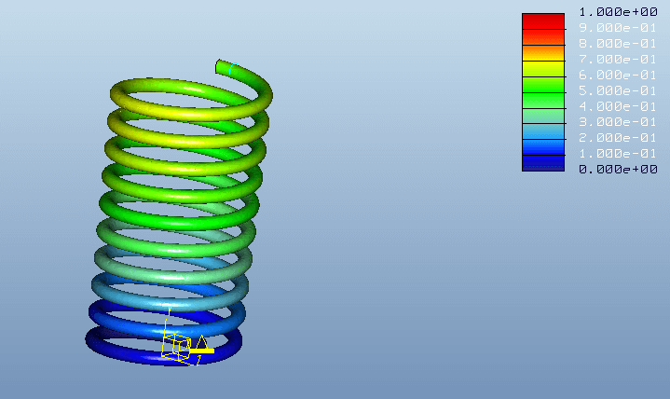Click the legend value 5.000e-01
Screen dimensions: 670x399
coord(618,90)
